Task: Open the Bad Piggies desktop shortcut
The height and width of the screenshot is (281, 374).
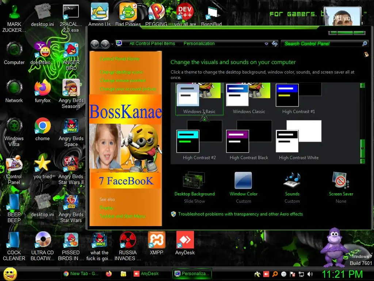Action: coord(128,15)
